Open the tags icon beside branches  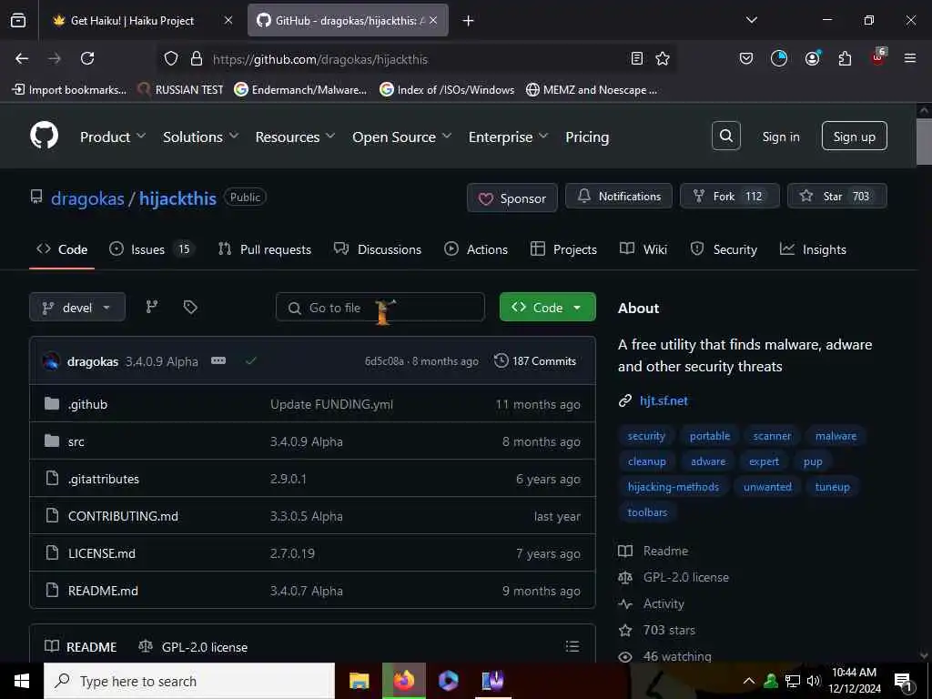tap(190, 307)
